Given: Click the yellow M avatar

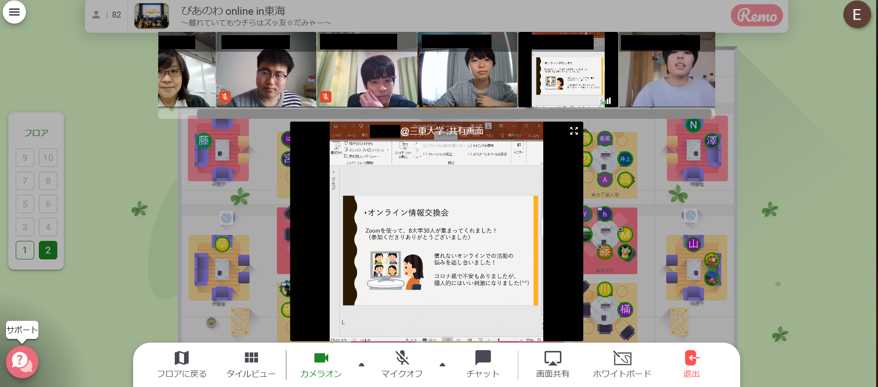Looking at the screenshot, I should (625, 235).
